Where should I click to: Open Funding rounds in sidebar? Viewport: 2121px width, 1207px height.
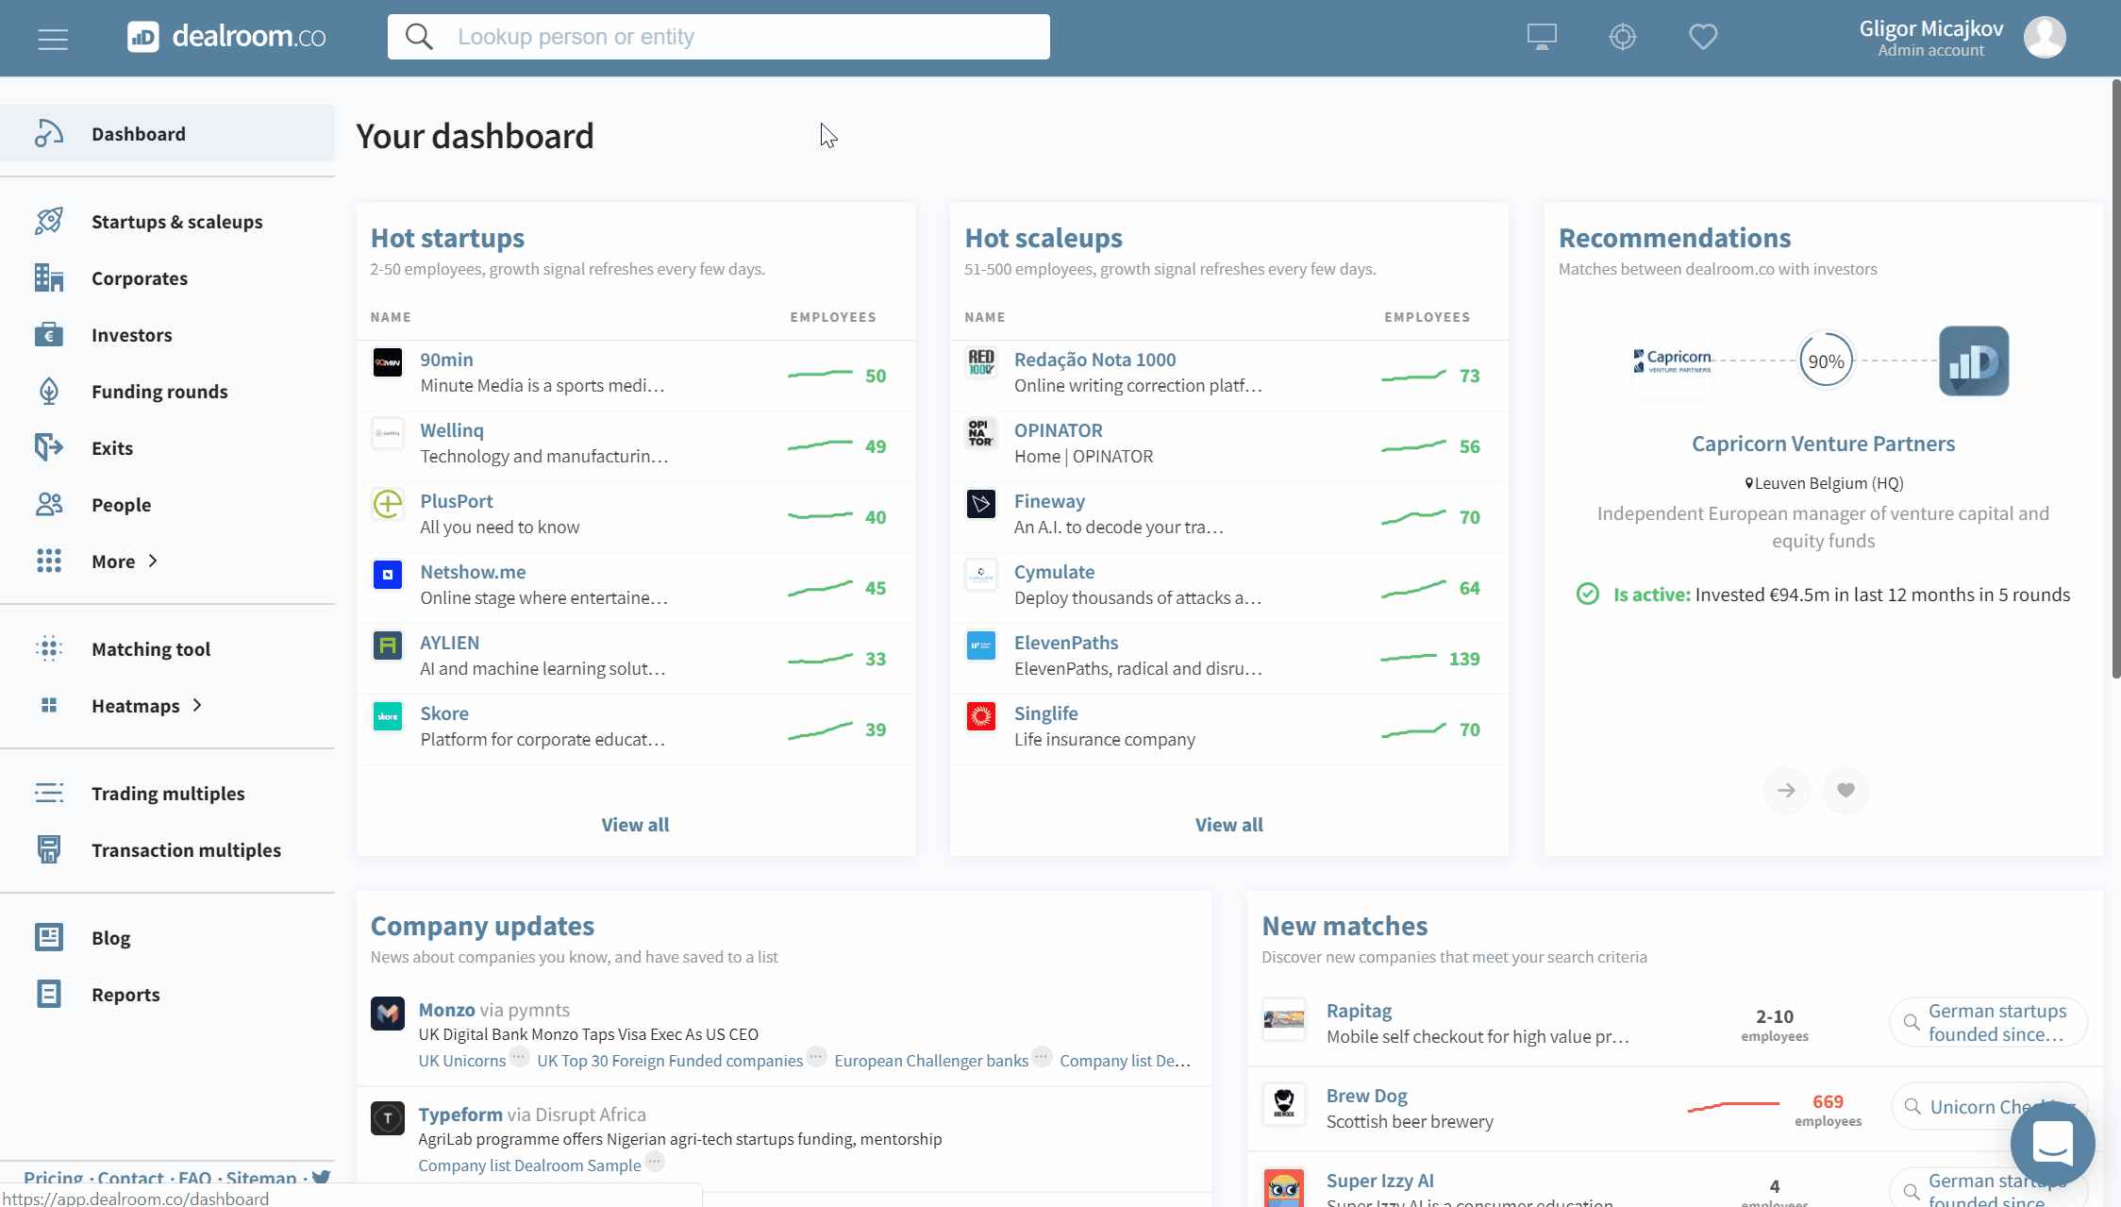(x=159, y=391)
